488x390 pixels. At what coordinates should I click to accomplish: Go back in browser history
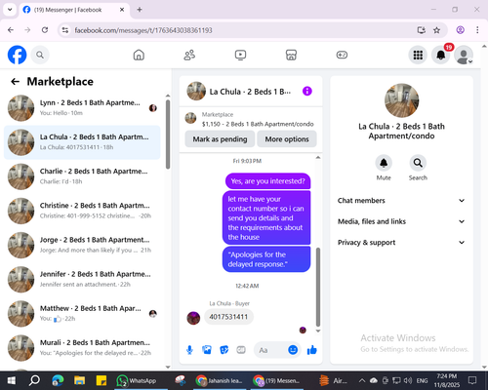pos(11,30)
